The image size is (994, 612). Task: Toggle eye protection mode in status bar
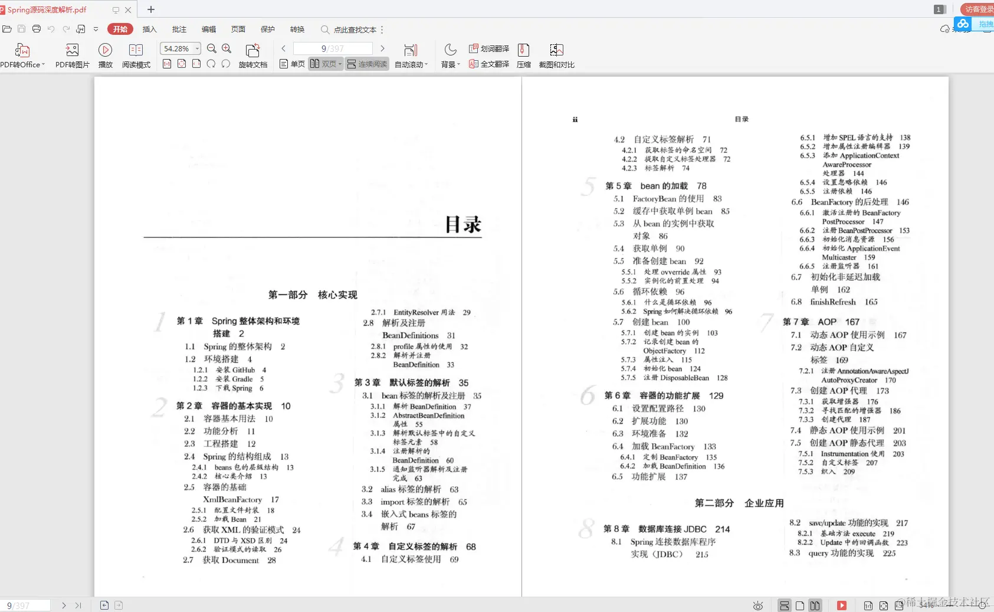coord(758,606)
